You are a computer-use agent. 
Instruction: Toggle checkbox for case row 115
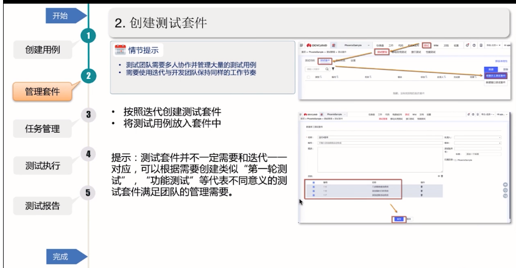coord(314,187)
